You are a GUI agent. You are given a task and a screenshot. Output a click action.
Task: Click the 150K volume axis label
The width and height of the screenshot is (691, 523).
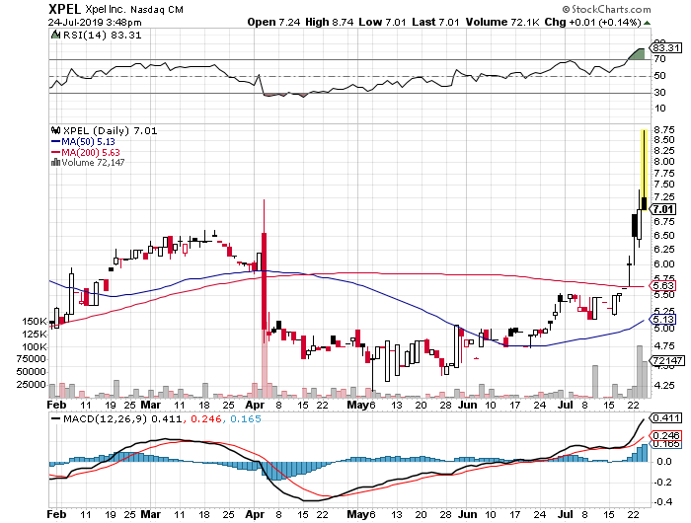34,322
